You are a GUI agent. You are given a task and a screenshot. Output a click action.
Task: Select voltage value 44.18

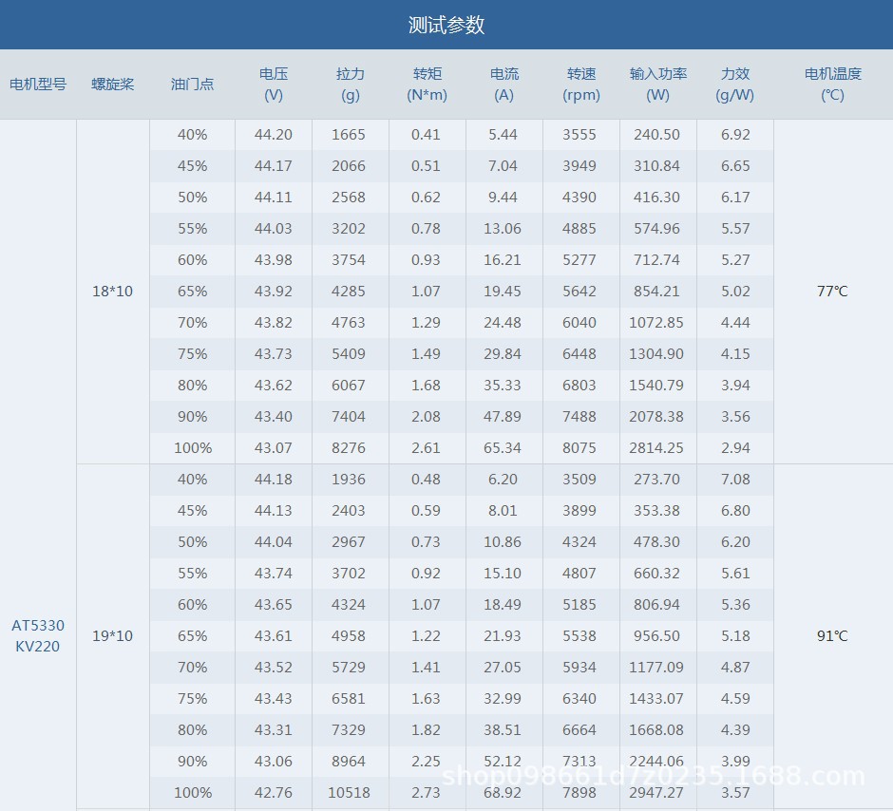(274, 480)
